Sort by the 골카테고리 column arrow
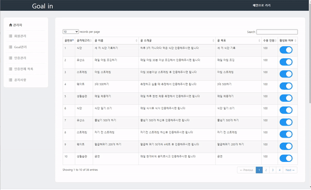311x190 pixels. click(91, 40)
